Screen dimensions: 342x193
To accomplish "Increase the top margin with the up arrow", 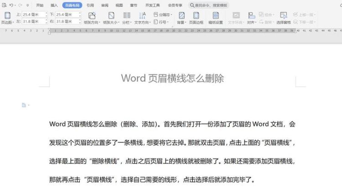I will coord(46,13).
